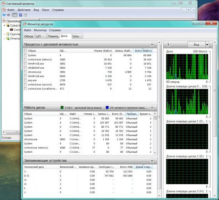The height and width of the screenshot is (200, 219).
Task: Click the Вид button above graphs
Action: 196,45
